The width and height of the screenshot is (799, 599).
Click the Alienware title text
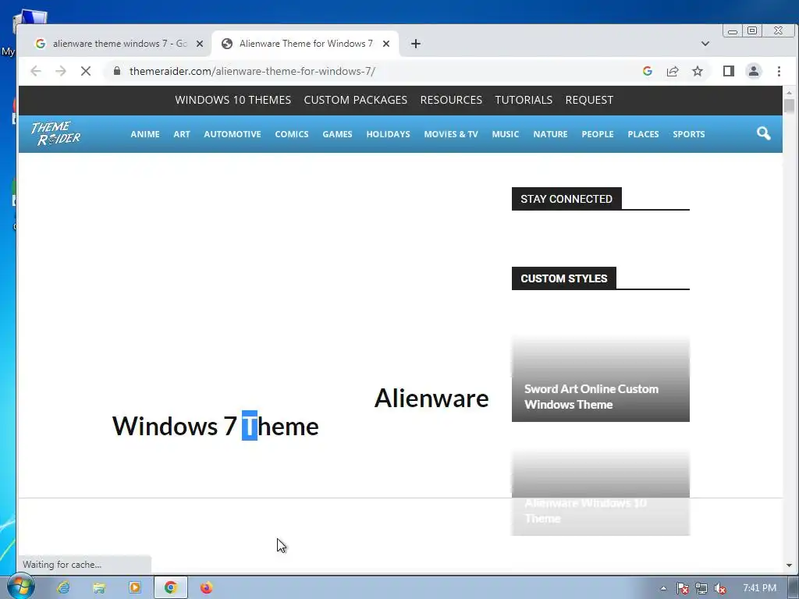point(431,399)
